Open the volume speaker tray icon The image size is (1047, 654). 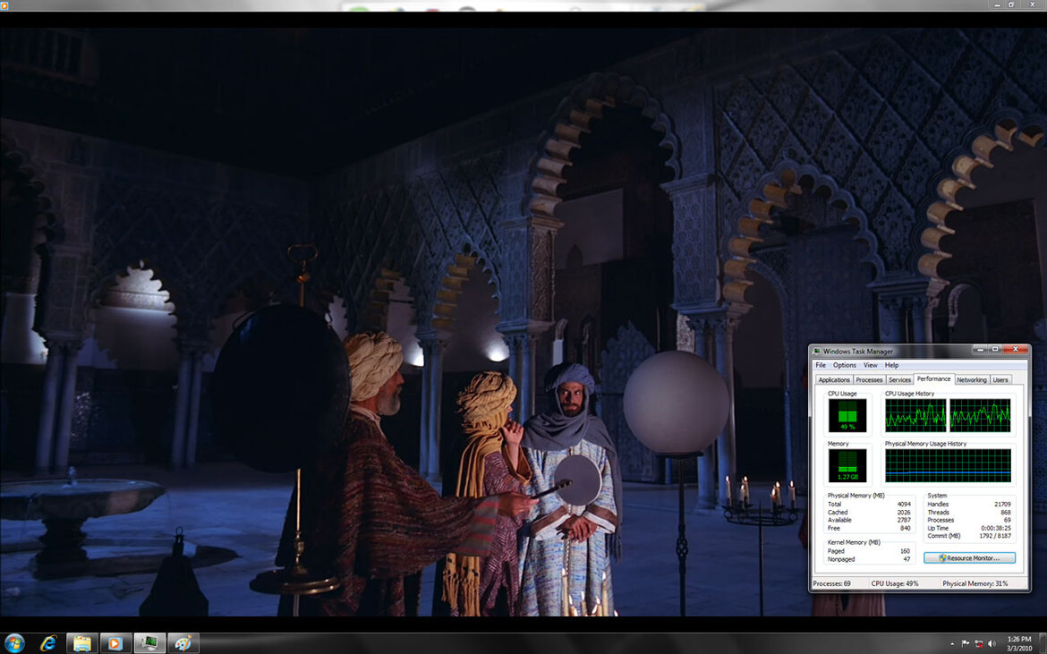point(992,644)
